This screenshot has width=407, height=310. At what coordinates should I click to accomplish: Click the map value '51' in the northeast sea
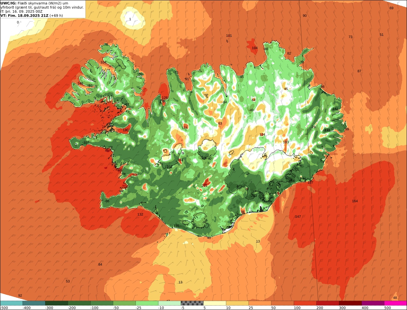point(382,35)
